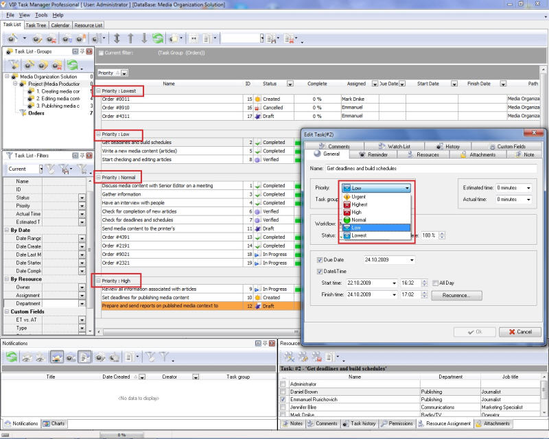The width and height of the screenshot is (549, 439).
Task: Choose Normal in the Priority list
Action: coord(375,220)
